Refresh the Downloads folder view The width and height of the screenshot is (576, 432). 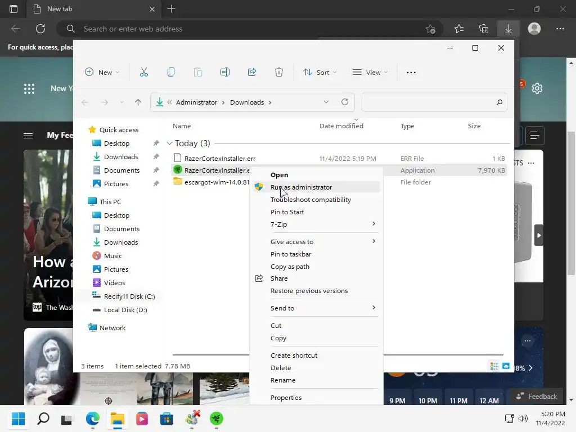coord(345,102)
